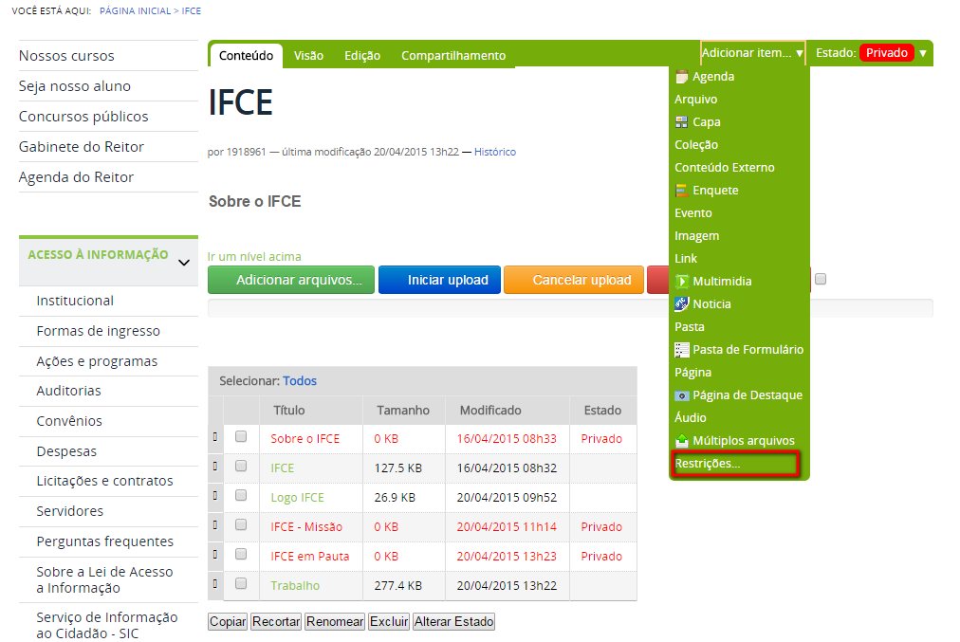The image size is (960, 642).
Task: Select Áudio in the add menu
Action: tap(690, 418)
